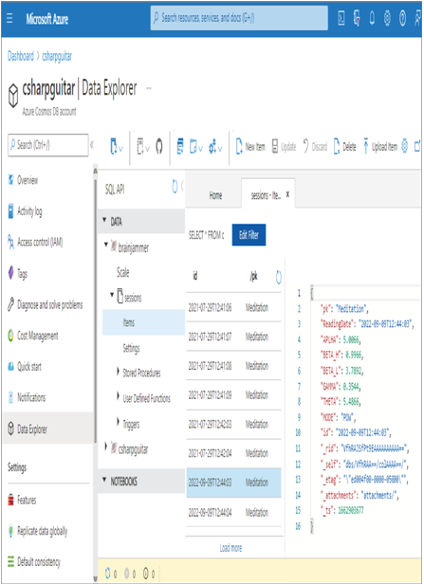This screenshot has width=424, height=584.
Task: Open Overview in the left menu
Action: pos(23,181)
